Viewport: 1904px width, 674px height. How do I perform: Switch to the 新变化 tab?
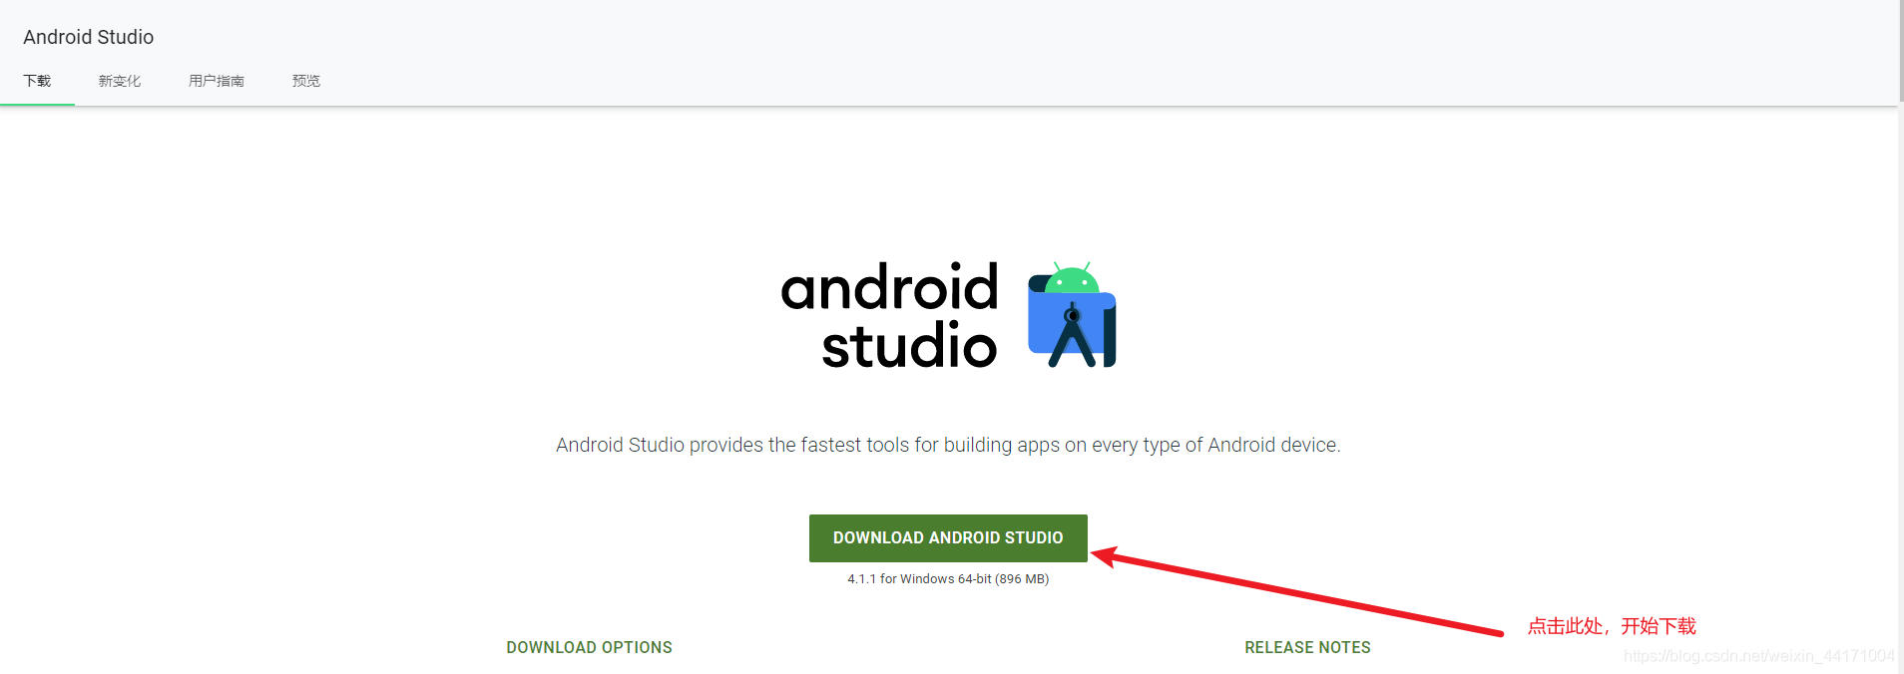click(120, 81)
